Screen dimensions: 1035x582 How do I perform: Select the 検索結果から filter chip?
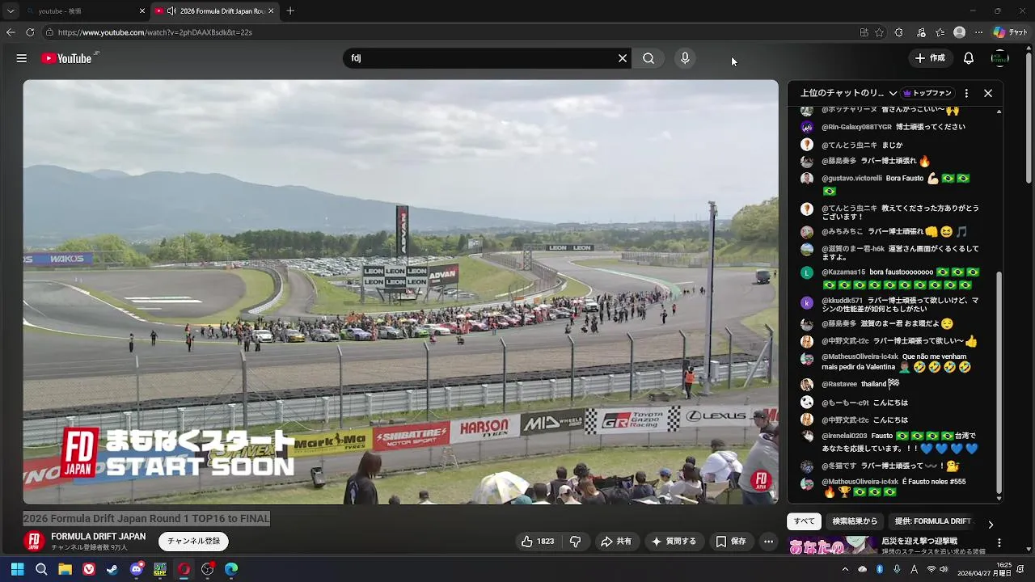[855, 521]
